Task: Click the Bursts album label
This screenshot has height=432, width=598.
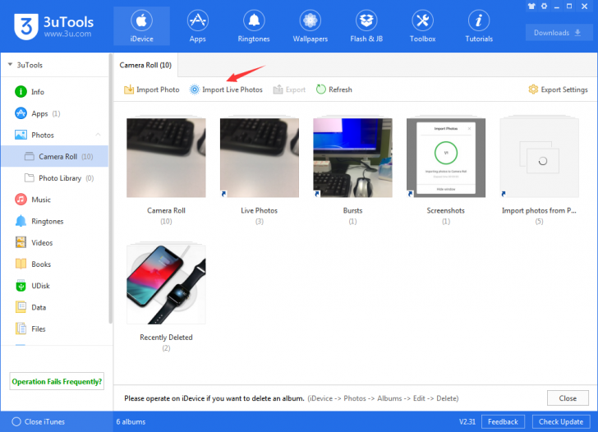Action: (352, 210)
